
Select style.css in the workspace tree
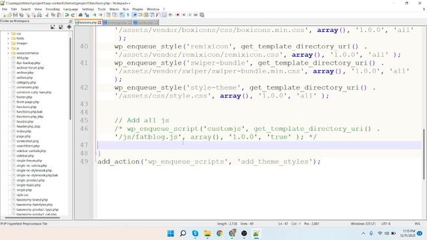tap(22, 195)
